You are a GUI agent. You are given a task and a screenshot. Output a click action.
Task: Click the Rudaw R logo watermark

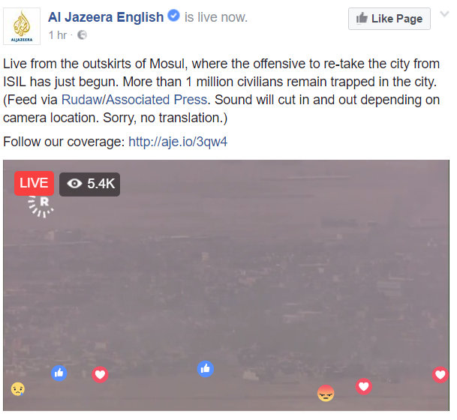coord(41,206)
